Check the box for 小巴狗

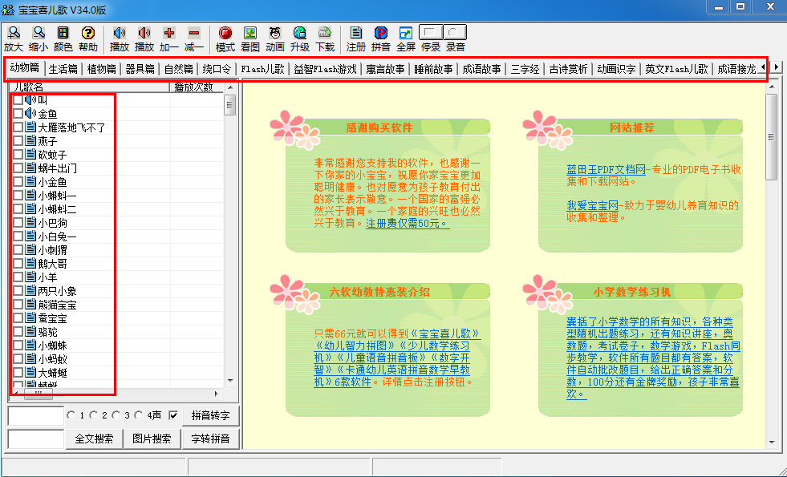point(18,222)
